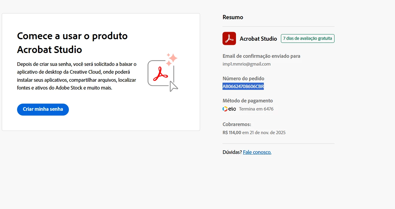Click the R$ 114,00 charge amount
This screenshot has width=395, height=209.
pos(232,133)
